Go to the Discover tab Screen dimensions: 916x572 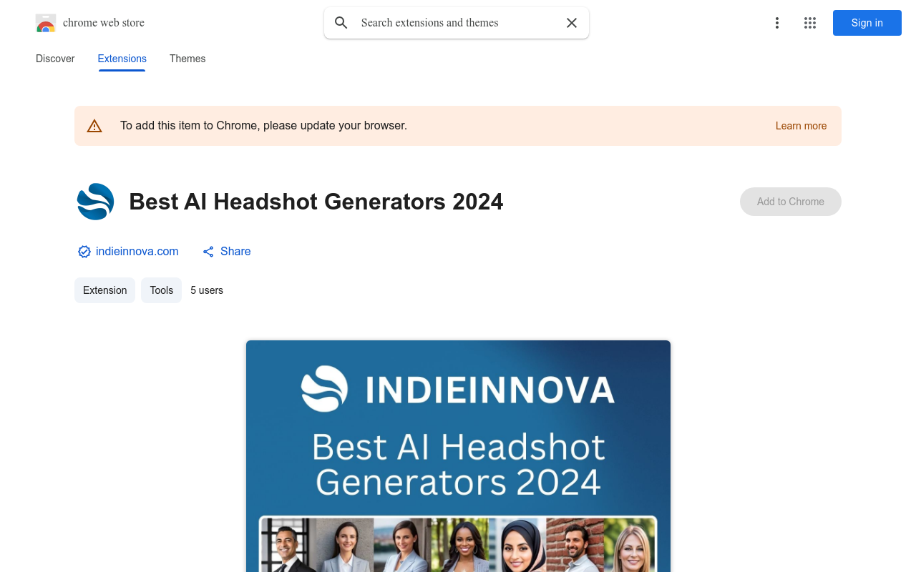click(55, 59)
